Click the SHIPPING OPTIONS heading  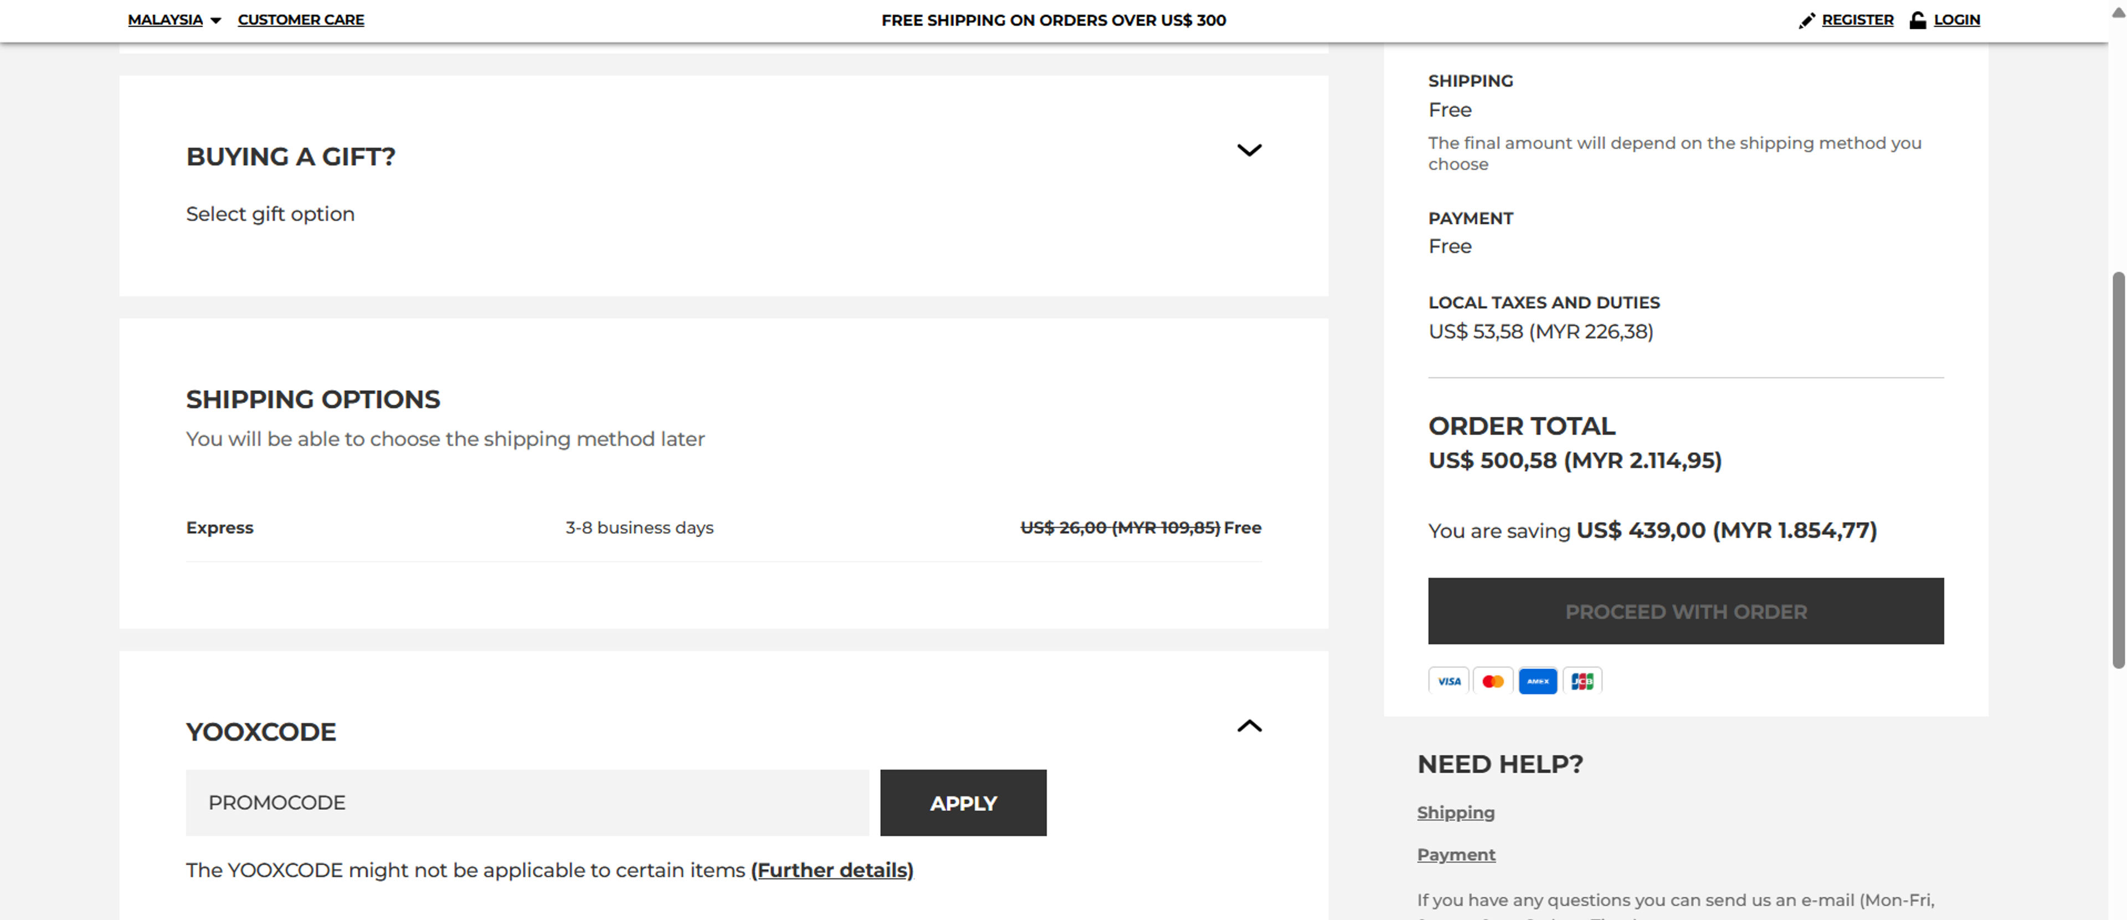pos(313,399)
